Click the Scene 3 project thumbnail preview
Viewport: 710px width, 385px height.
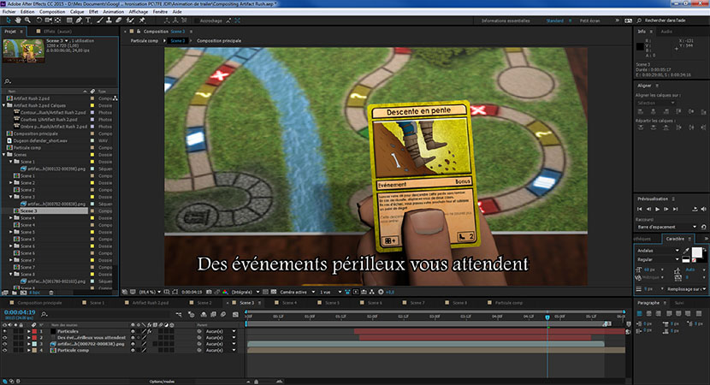23,50
